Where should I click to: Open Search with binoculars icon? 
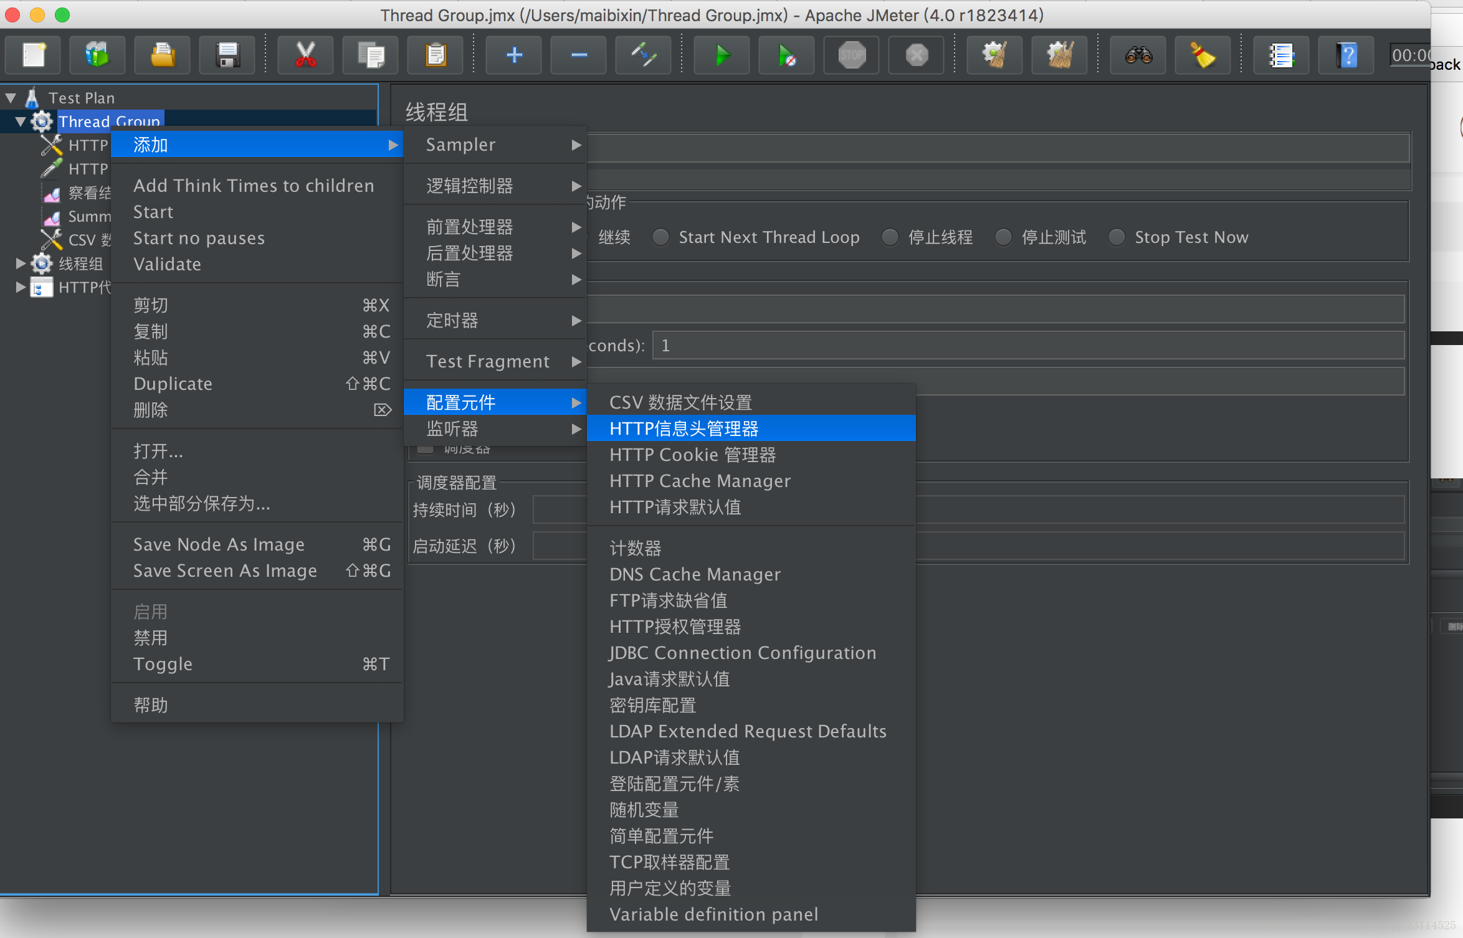[1138, 55]
